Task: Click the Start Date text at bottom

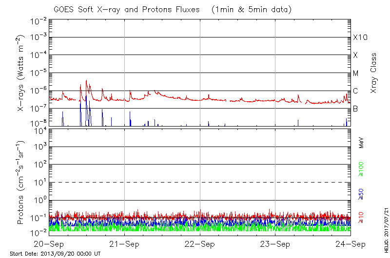Action: click(x=55, y=254)
